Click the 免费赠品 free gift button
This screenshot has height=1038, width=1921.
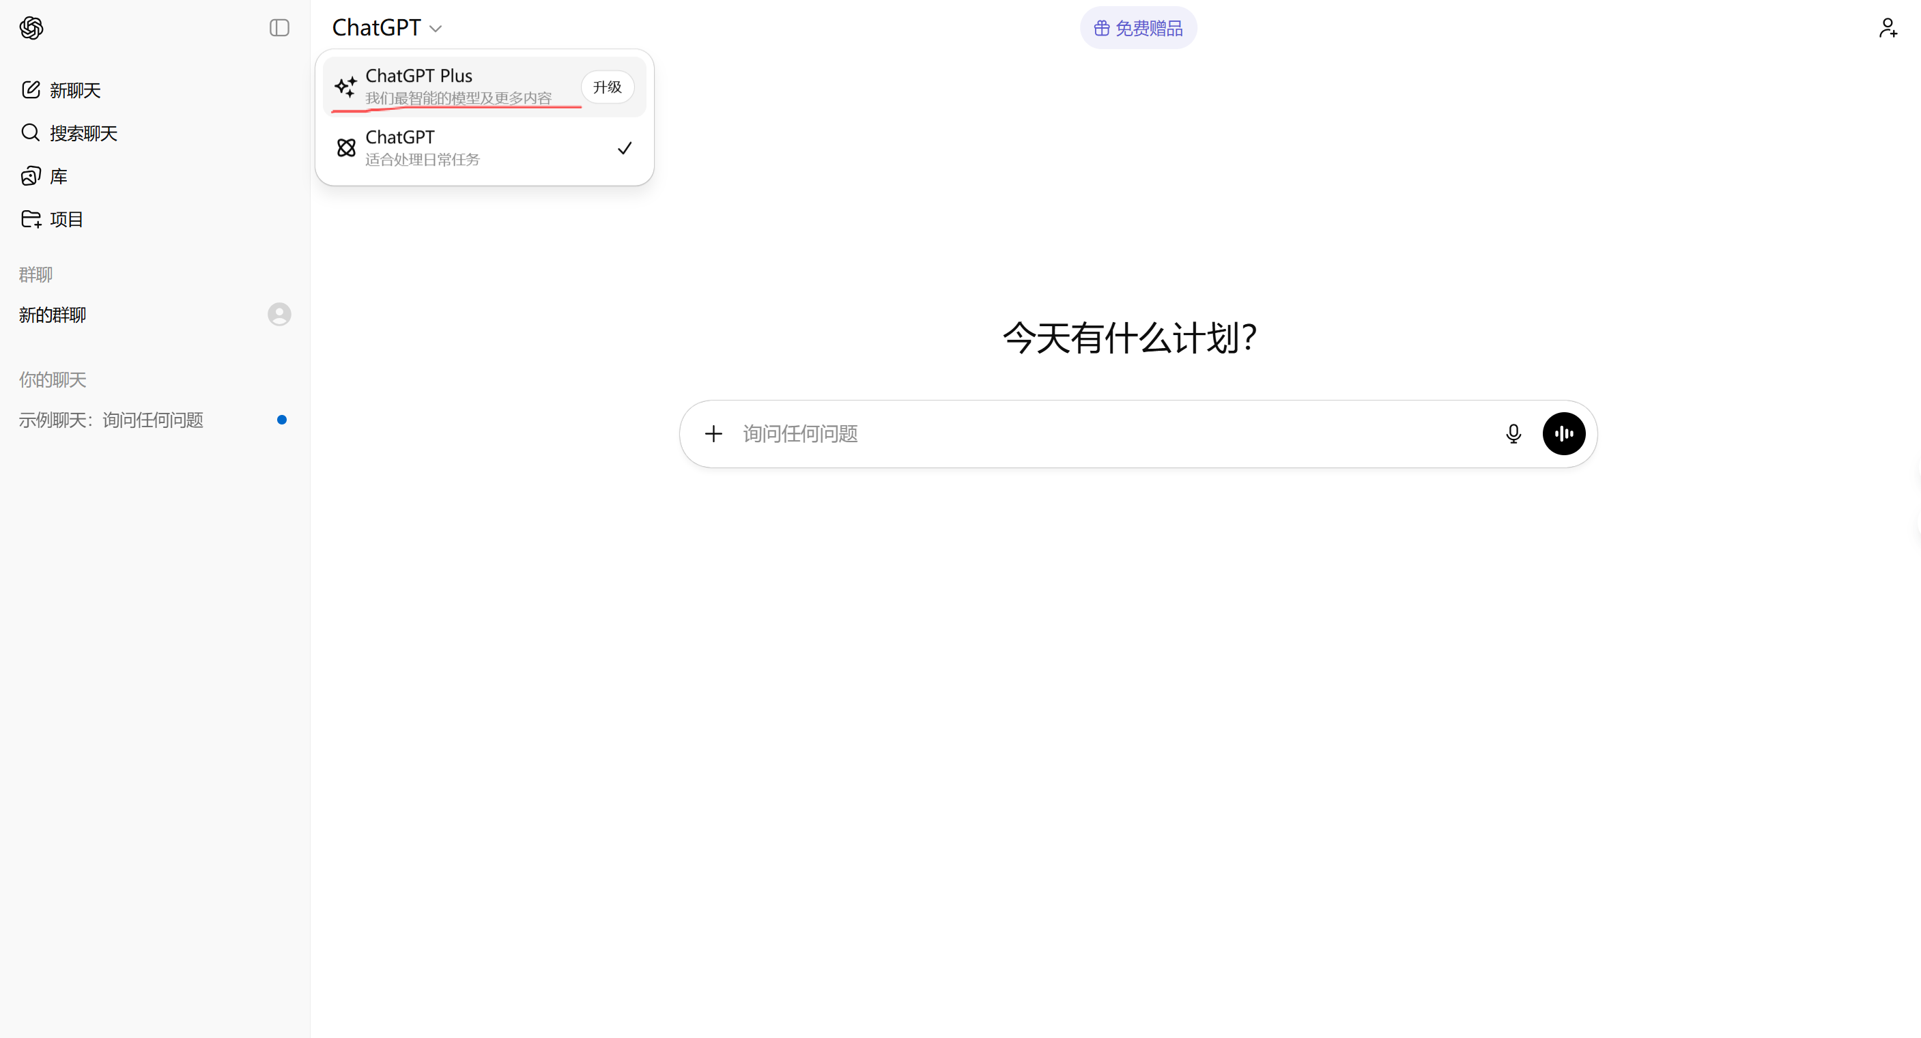(x=1138, y=29)
